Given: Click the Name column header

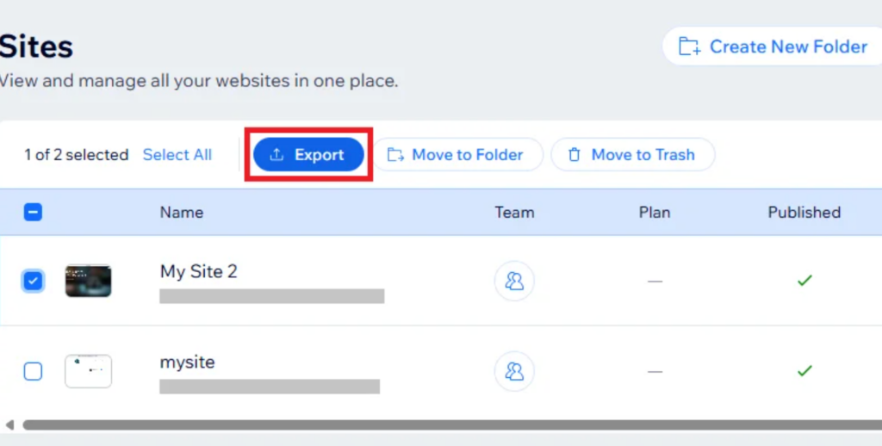Looking at the screenshot, I should click(x=181, y=213).
